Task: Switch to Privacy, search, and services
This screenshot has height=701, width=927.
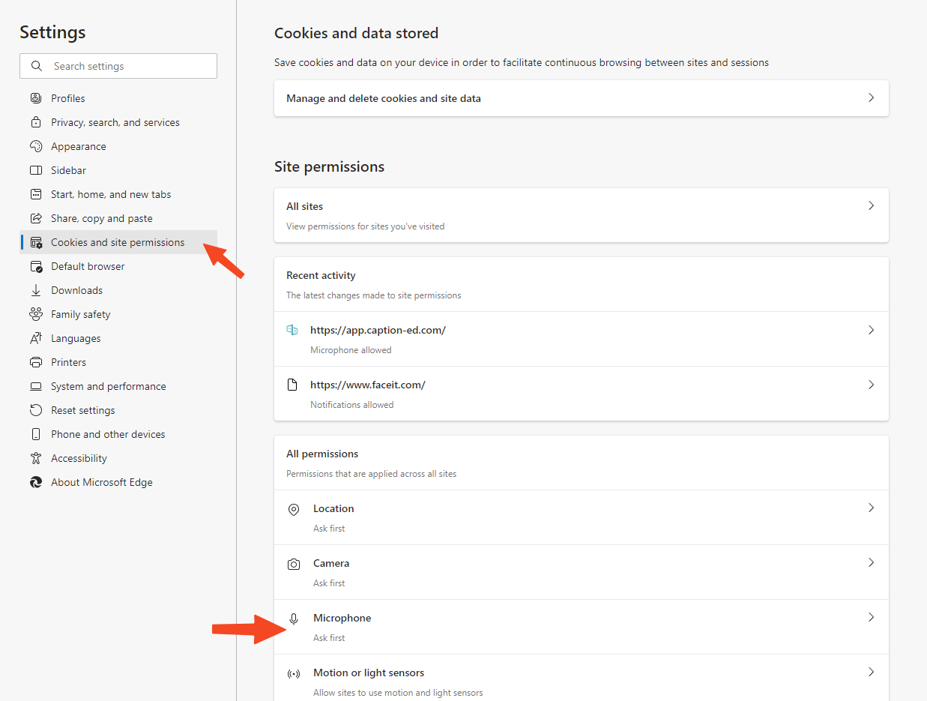Action: click(x=115, y=121)
